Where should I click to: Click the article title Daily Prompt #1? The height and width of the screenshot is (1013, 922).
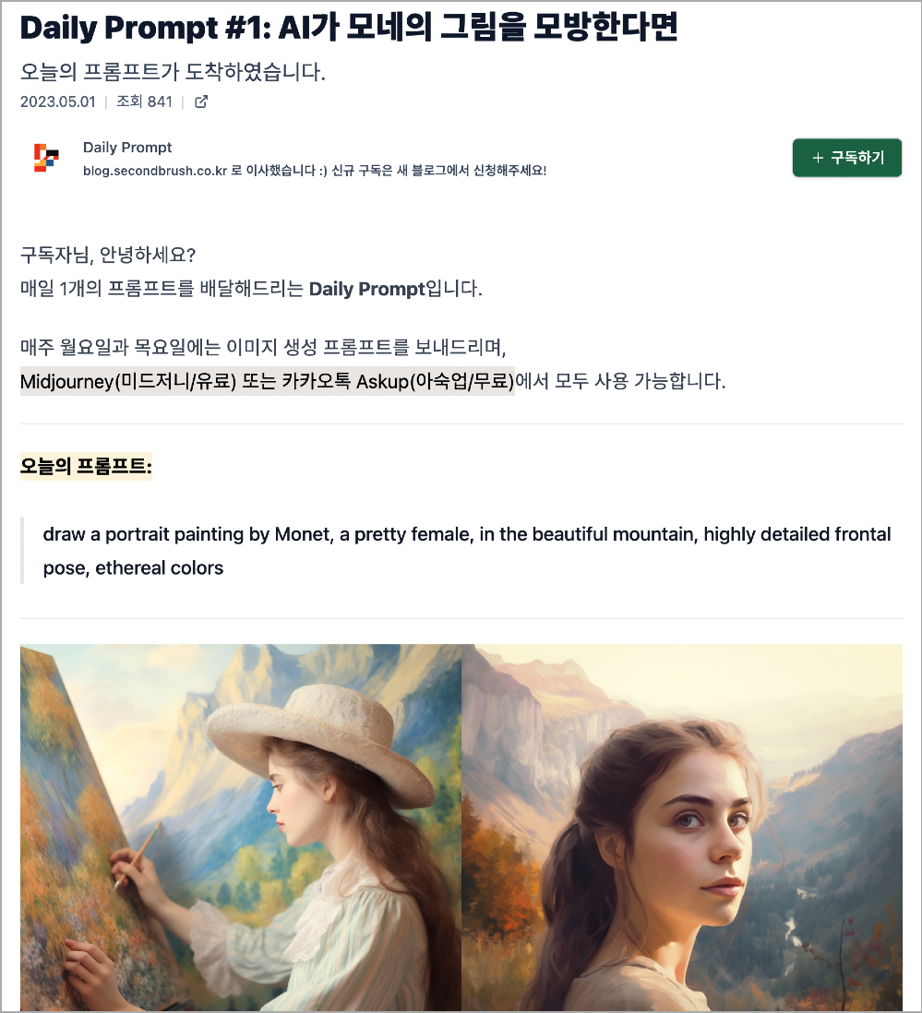[349, 28]
